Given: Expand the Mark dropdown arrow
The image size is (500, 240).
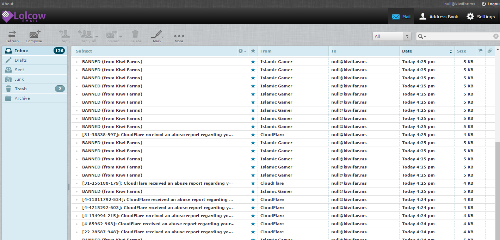Looking at the screenshot, I should 162,36.
